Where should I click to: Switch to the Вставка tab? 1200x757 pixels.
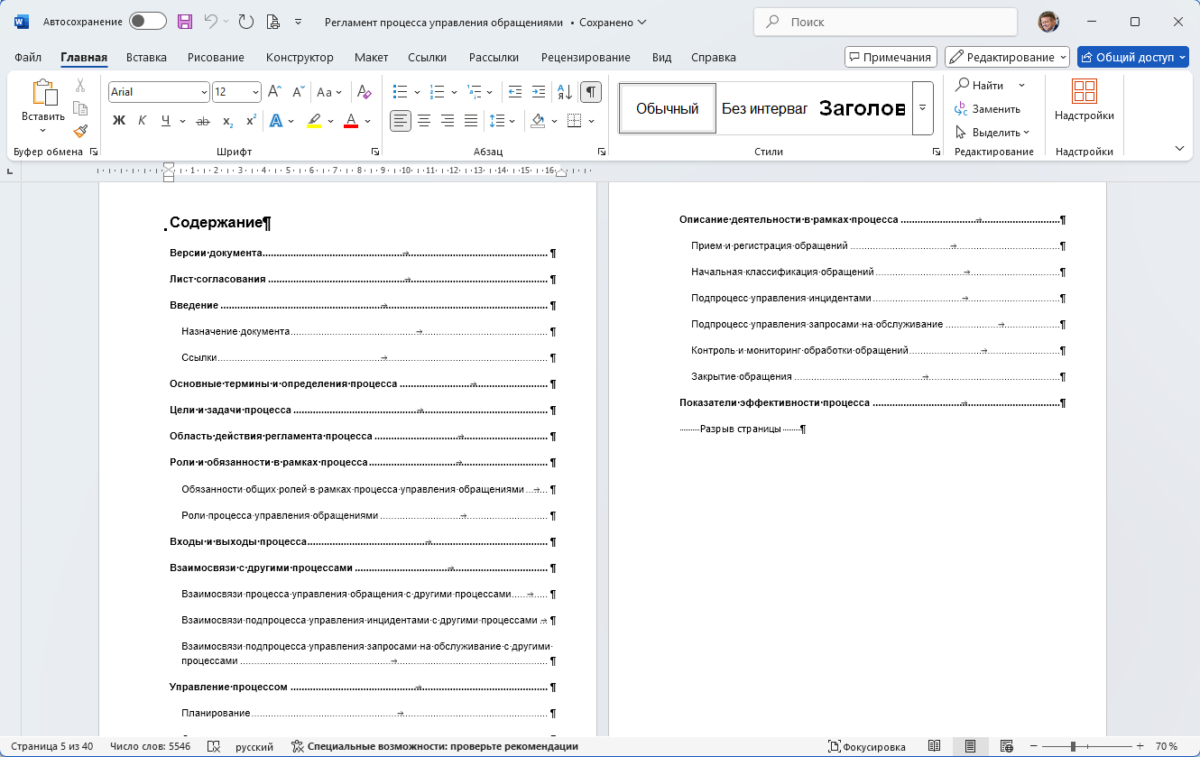point(146,57)
